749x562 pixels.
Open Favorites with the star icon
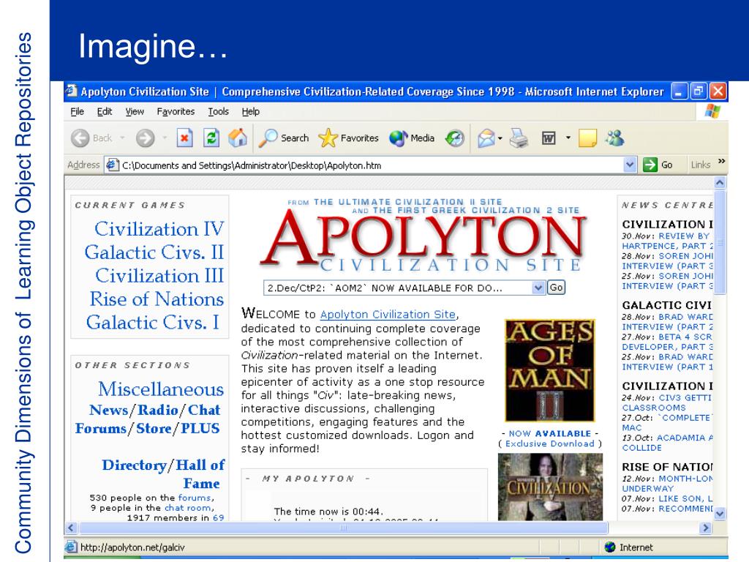click(x=328, y=138)
